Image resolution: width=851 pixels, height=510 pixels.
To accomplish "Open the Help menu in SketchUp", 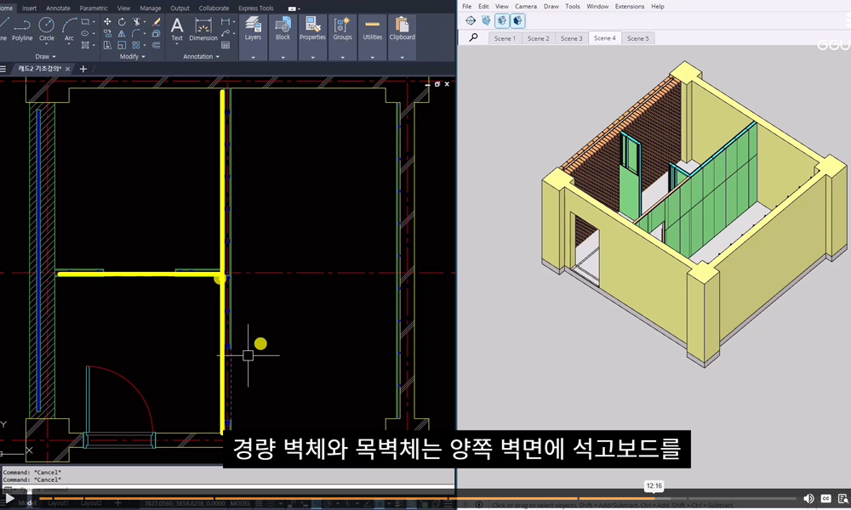I will [x=657, y=7].
